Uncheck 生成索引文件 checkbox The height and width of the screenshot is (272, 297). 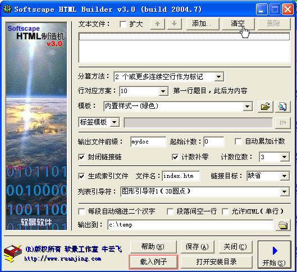point(81,176)
